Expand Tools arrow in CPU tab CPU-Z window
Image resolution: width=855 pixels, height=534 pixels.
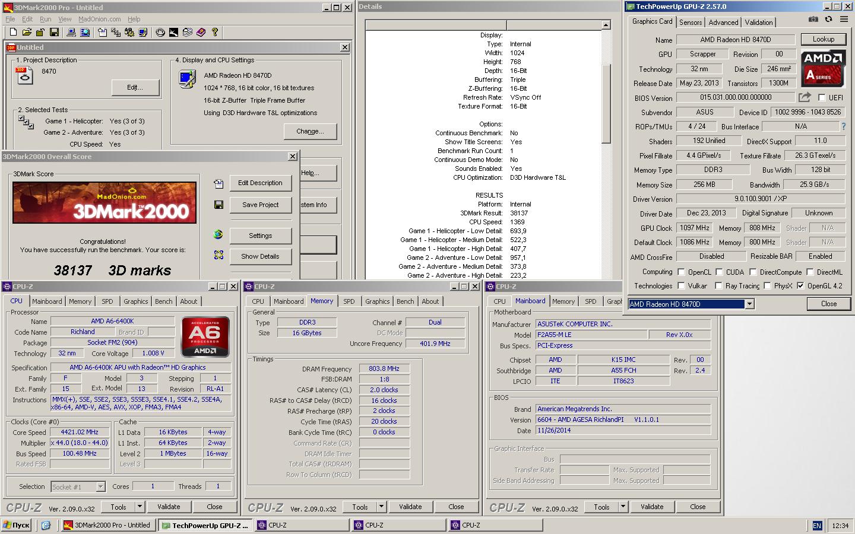(140, 507)
